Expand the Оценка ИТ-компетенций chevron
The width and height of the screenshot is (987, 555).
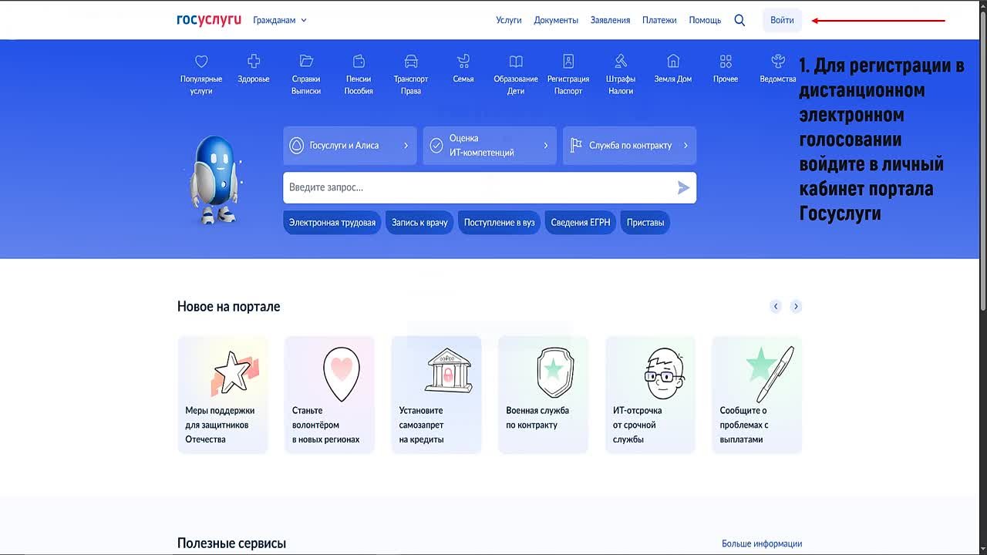coord(546,145)
